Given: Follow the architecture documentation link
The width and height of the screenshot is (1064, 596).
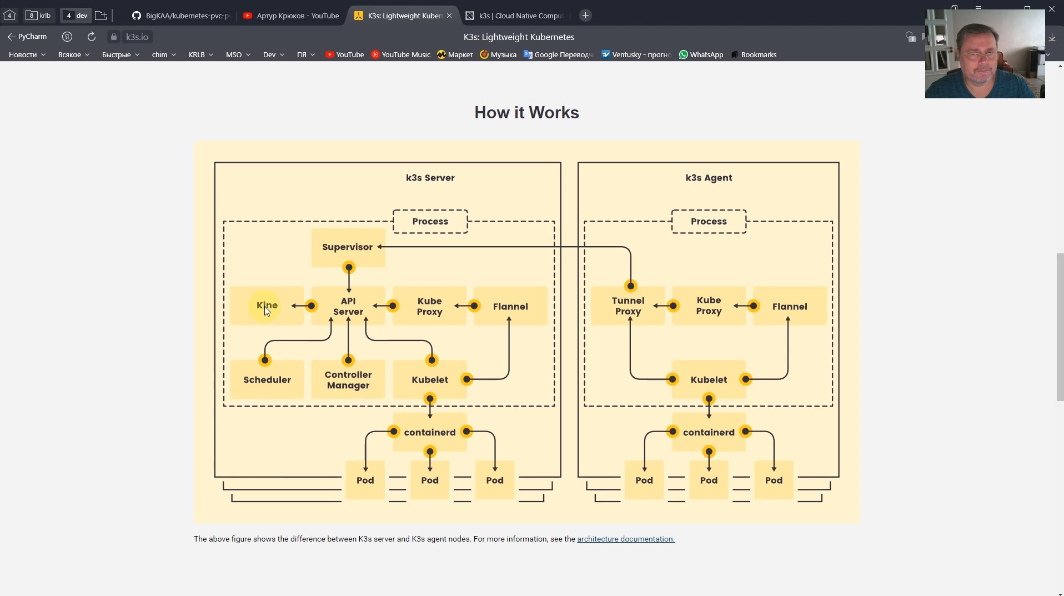Looking at the screenshot, I should pyautogui.click(x=626, y=539).
